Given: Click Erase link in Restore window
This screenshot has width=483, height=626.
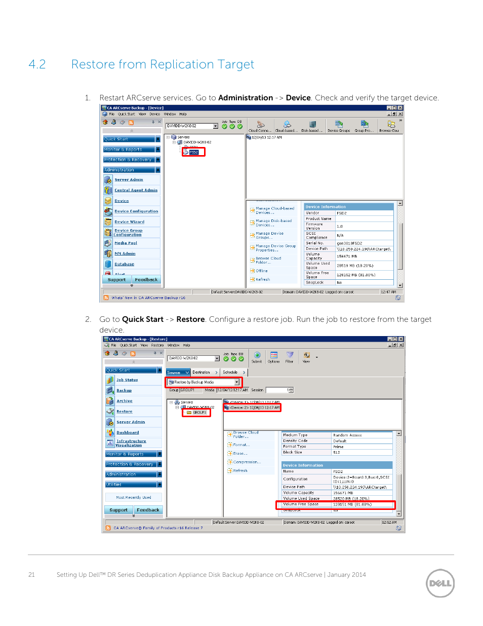Looking at the screenshot, I should (x=240, y=454).
